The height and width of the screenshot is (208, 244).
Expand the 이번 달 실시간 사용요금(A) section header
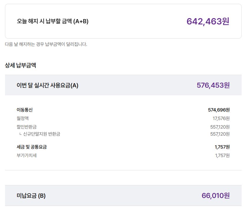(123, 85)
